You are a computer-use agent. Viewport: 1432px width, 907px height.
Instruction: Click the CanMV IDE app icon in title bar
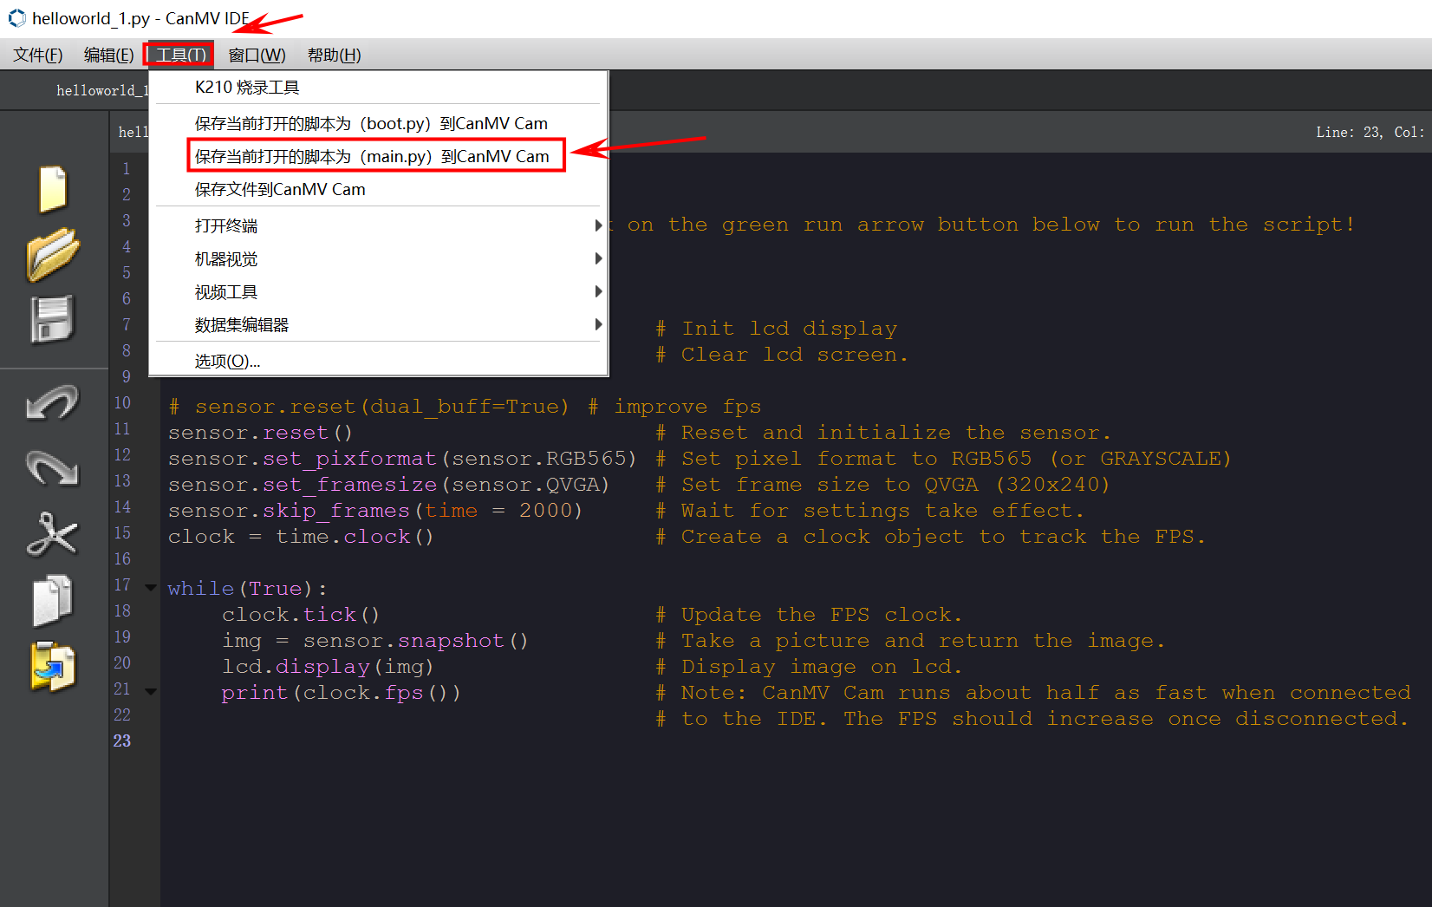16,18
